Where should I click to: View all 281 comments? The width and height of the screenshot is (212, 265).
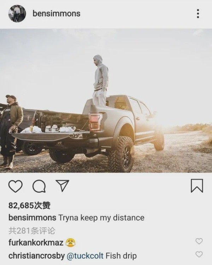[32, 230]
